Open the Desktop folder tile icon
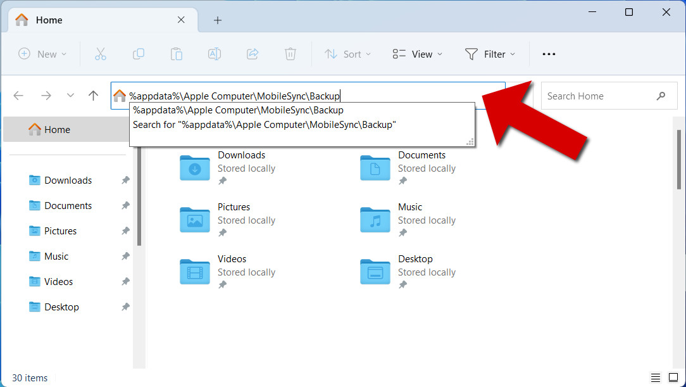The width and height of the screenshot is (686, 387). coord(375,272)
